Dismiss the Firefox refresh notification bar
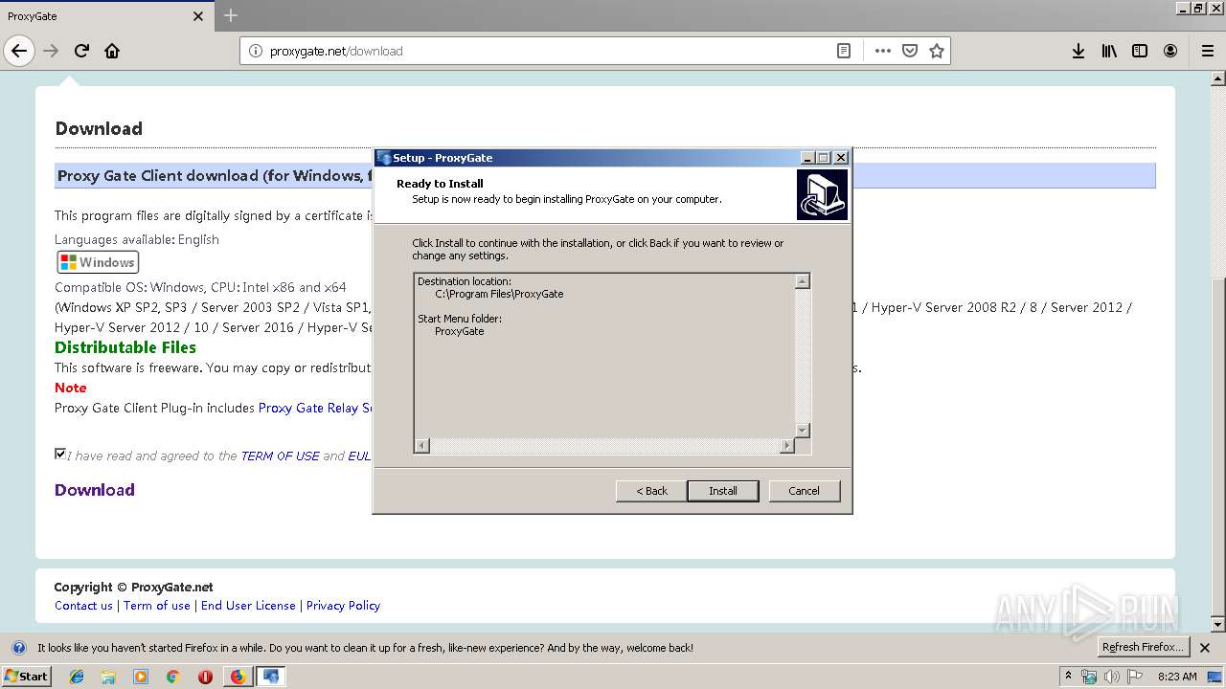 click(1205, 648)
